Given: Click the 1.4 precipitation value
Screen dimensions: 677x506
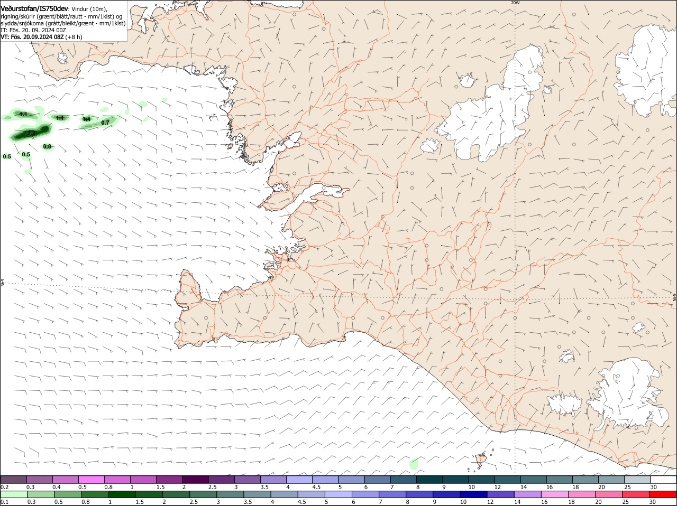Looking at the screenshot, I should [87, 119].
